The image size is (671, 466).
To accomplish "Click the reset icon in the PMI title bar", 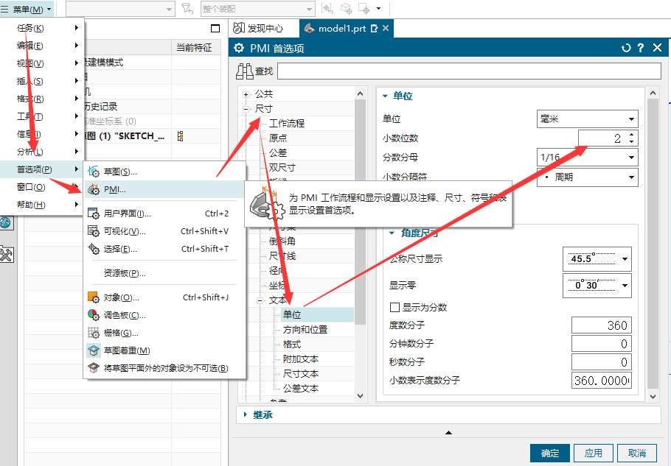I will click(x=626, y=49).
